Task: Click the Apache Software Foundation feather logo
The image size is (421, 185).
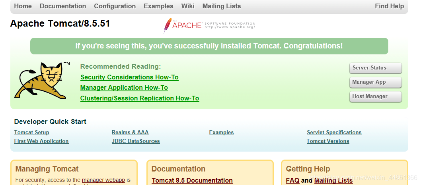Action: coord(209,25)
